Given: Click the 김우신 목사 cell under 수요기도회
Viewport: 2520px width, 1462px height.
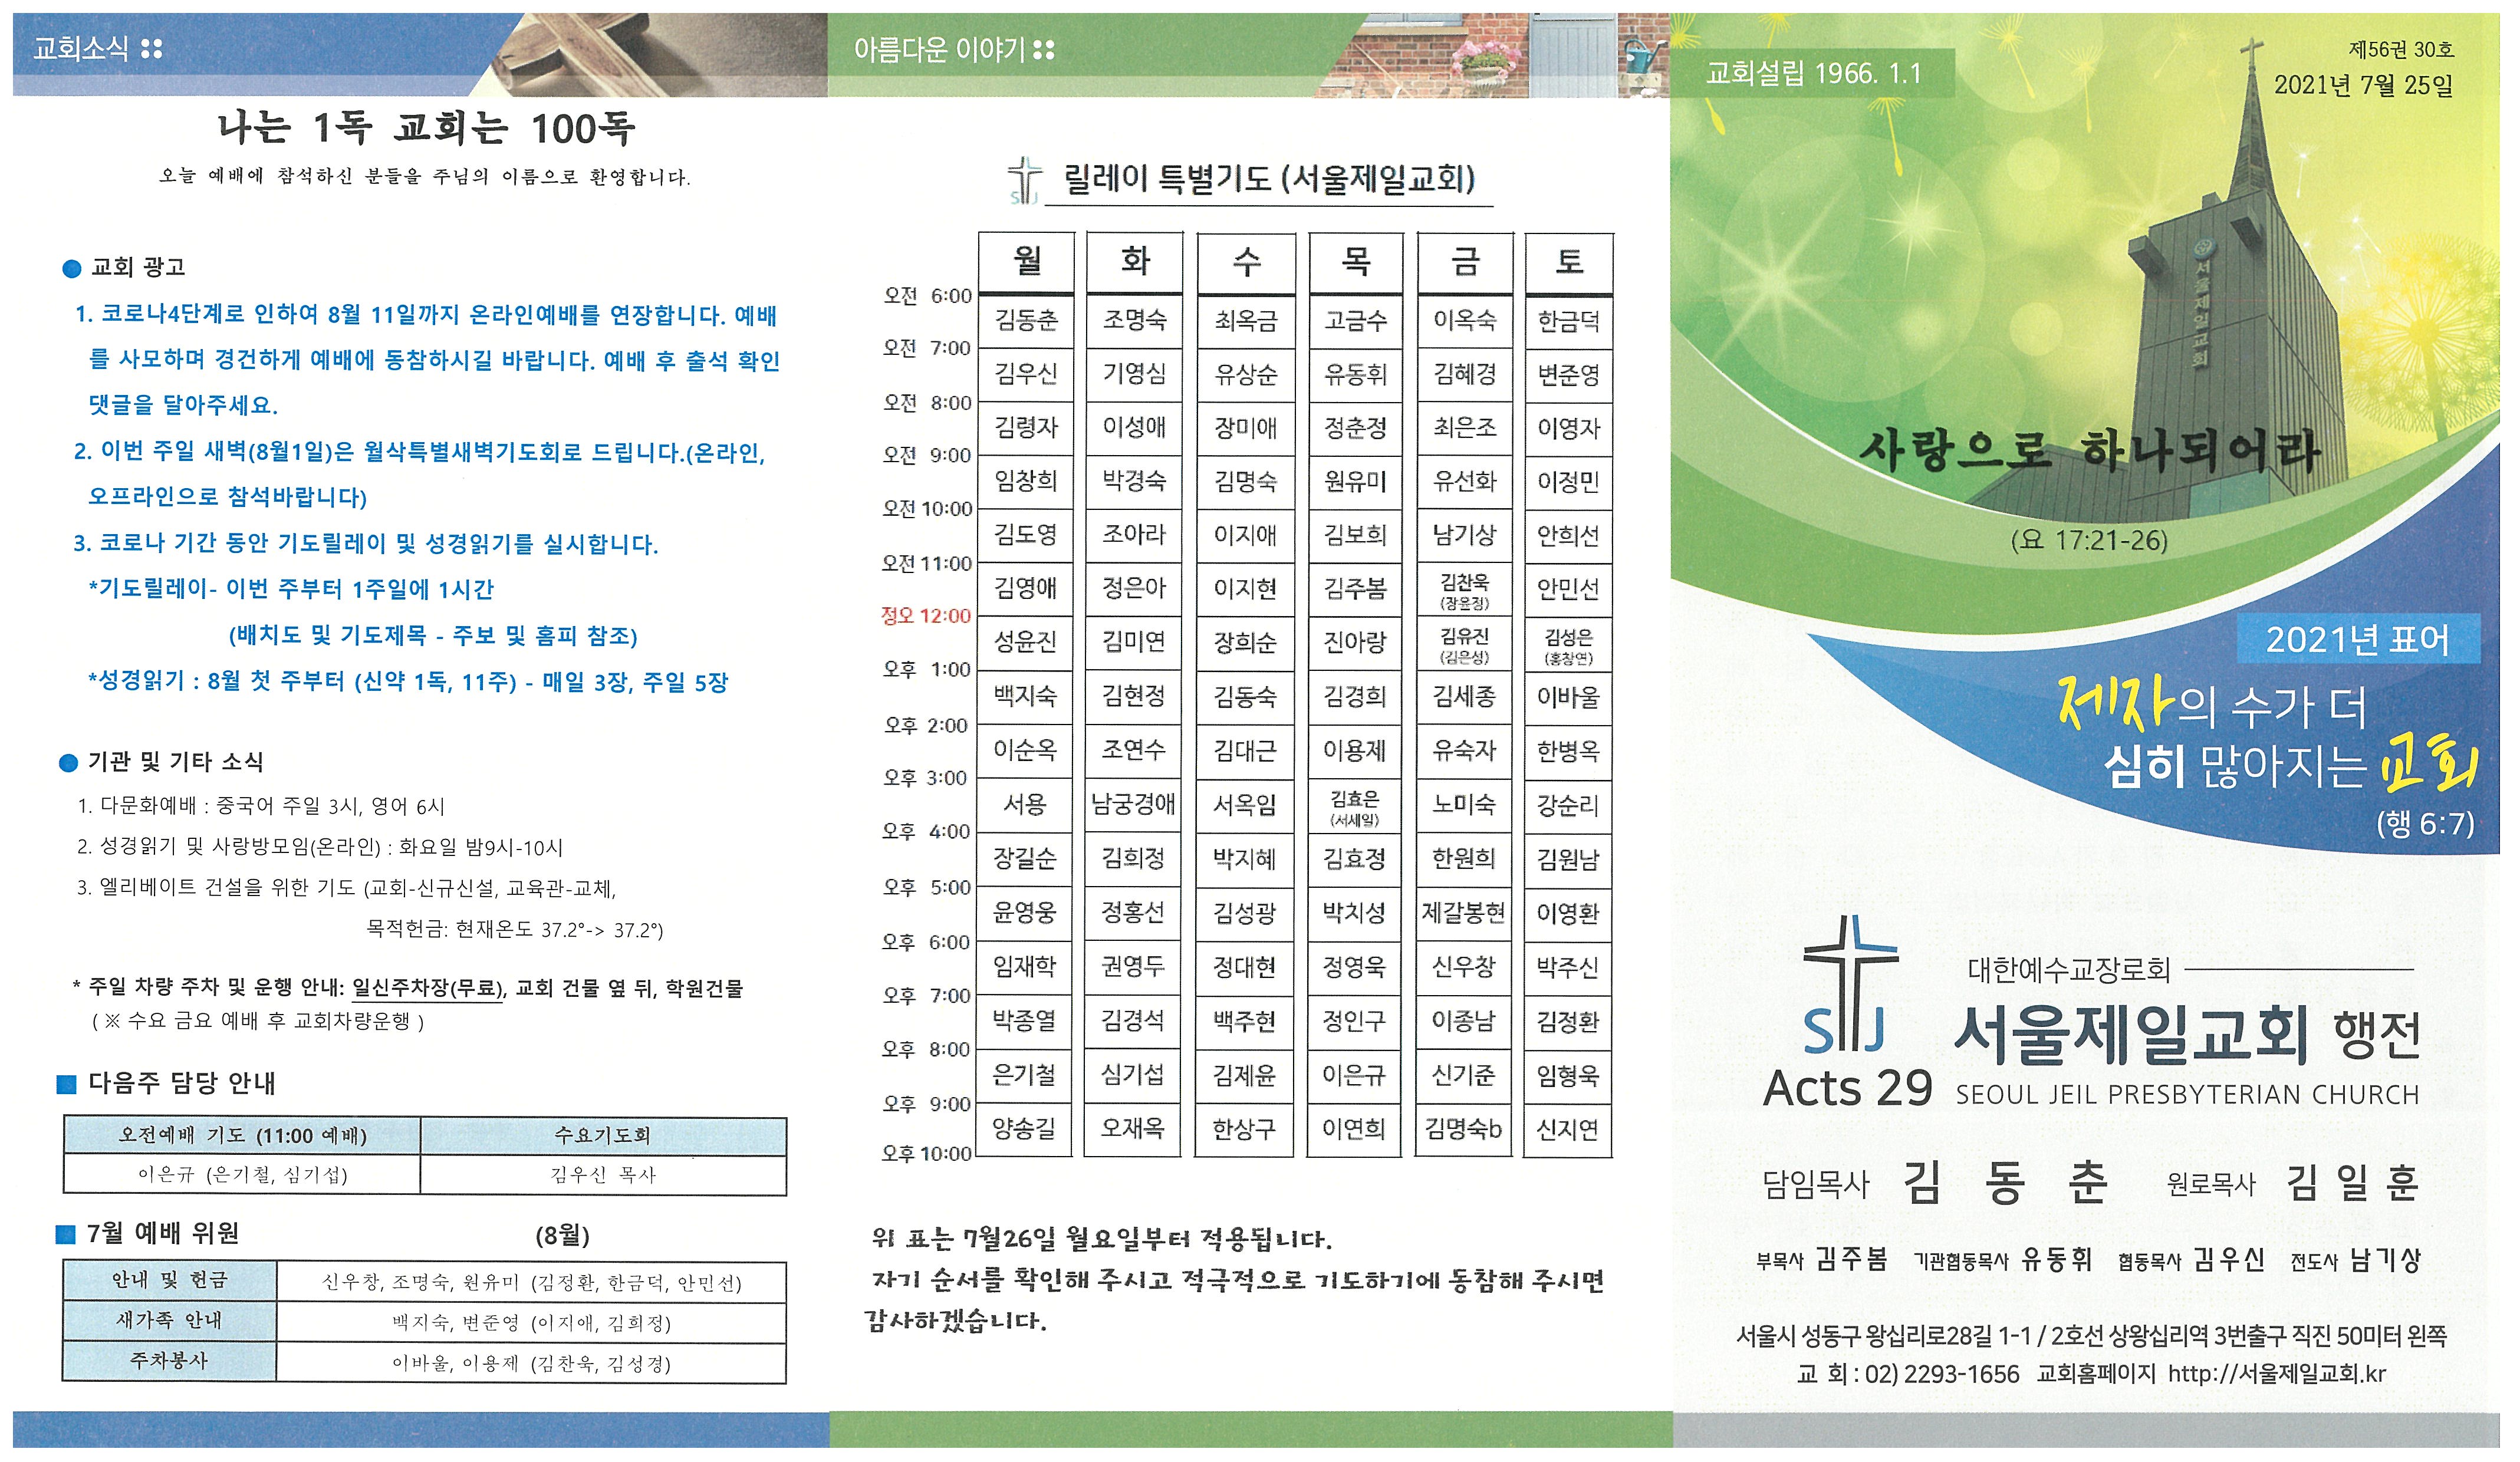Looking at the screenshot, I should (x=603, y=1175).
